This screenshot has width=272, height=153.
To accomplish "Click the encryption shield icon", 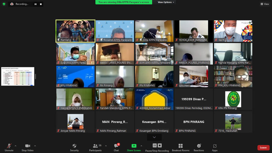I will pyautogui.click(x=4, y=4).
